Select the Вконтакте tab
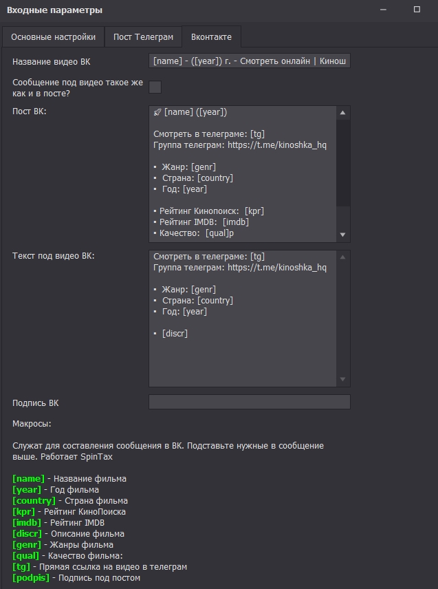 tap(211, 36)
